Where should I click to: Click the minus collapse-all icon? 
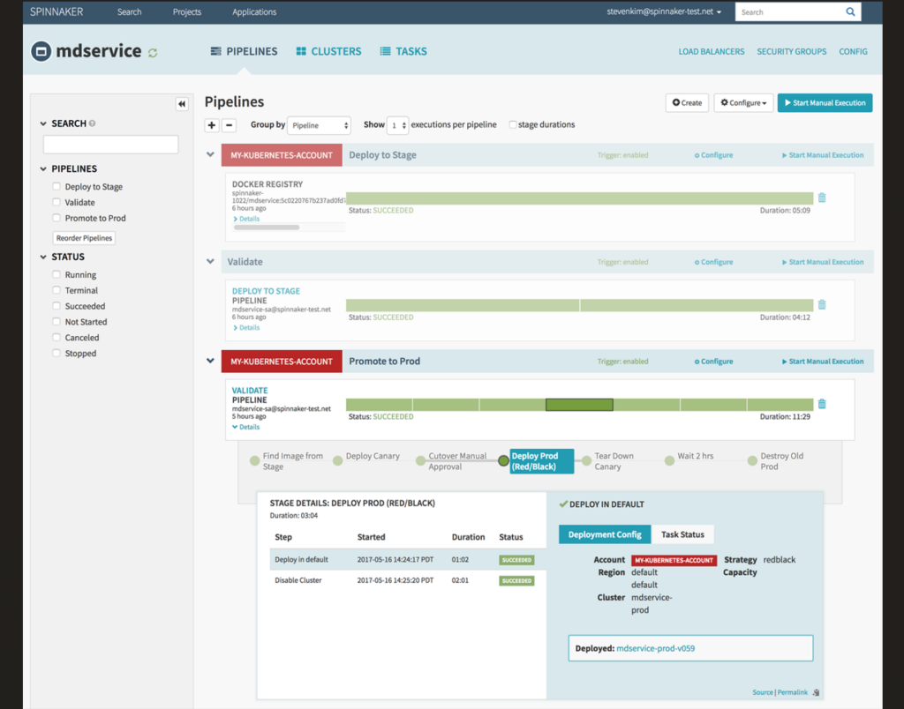click(229, 125)
